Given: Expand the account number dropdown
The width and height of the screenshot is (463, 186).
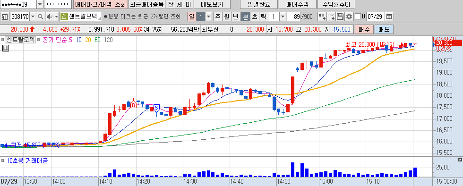Looking at the screenshot, I should pyautogui.click(x=40, y=4).
